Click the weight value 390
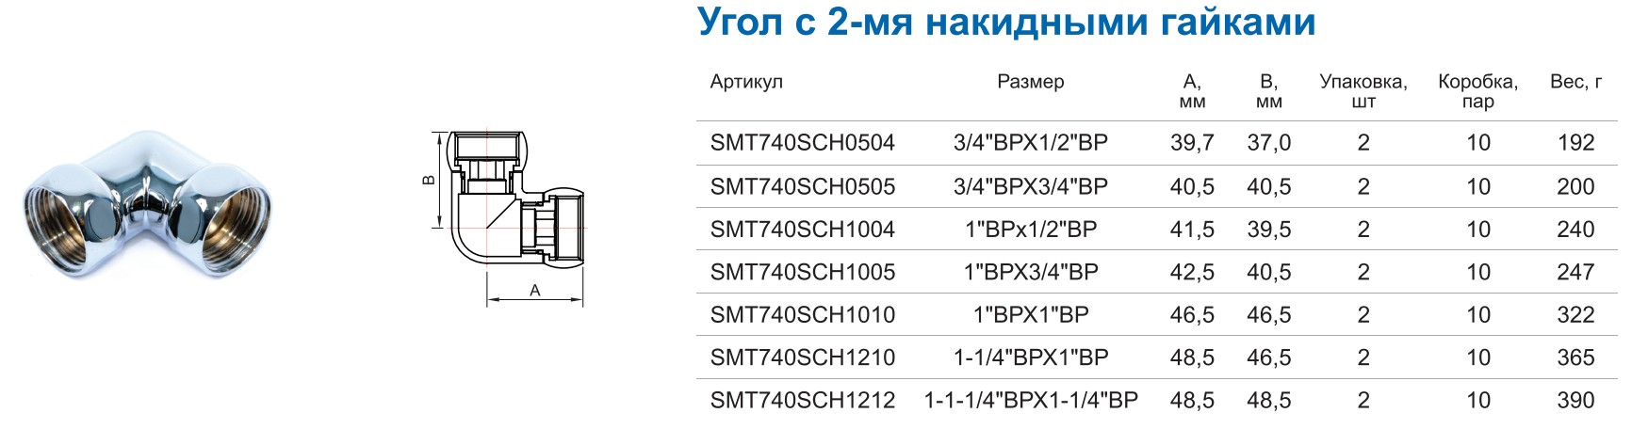1632x429 pixels. [x=1576, y=401]
